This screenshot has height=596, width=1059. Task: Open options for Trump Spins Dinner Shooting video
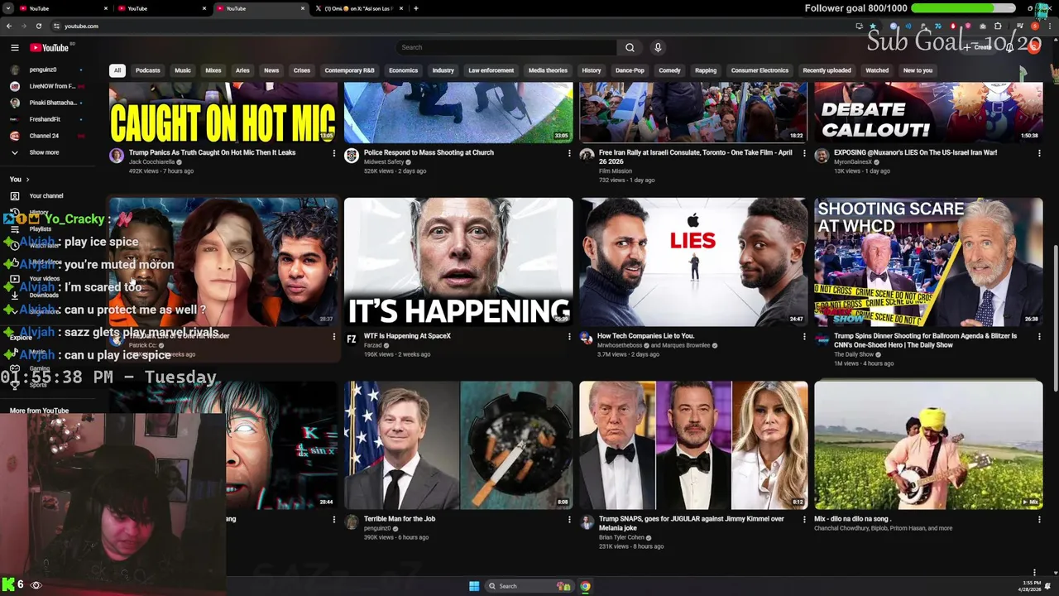pos(1039,337)
